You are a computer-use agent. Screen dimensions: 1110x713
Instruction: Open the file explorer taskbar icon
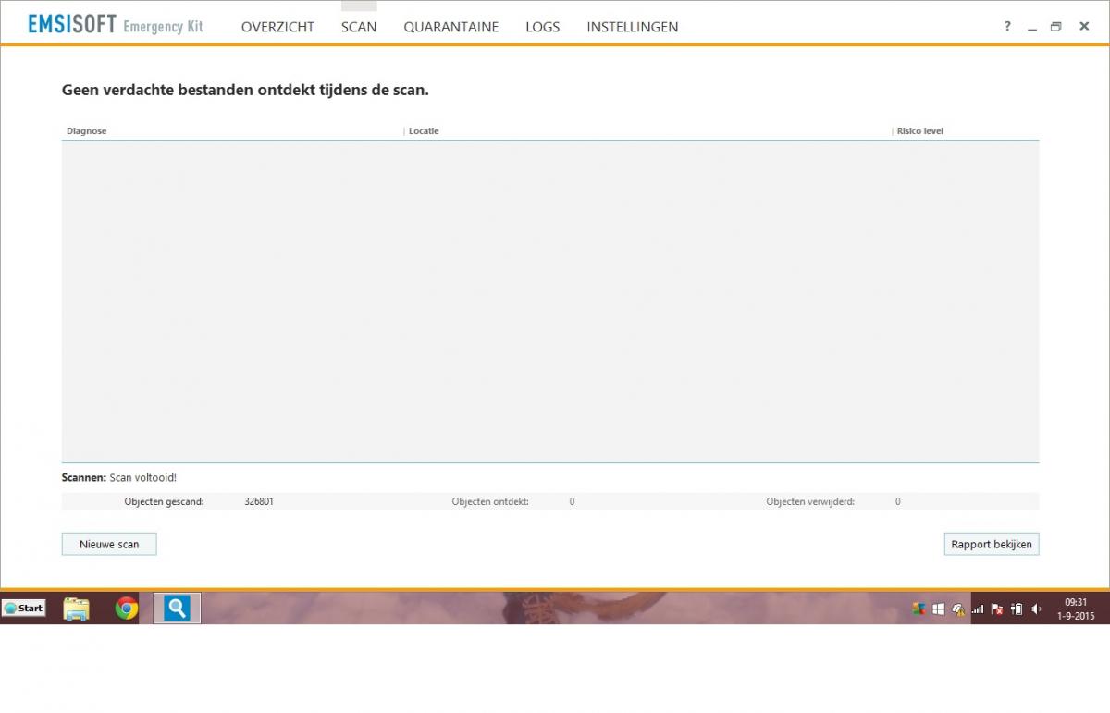point(77,608)
